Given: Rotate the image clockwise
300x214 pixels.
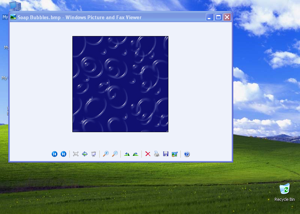Looking at the screenshot, I should (x=127, y=154).
